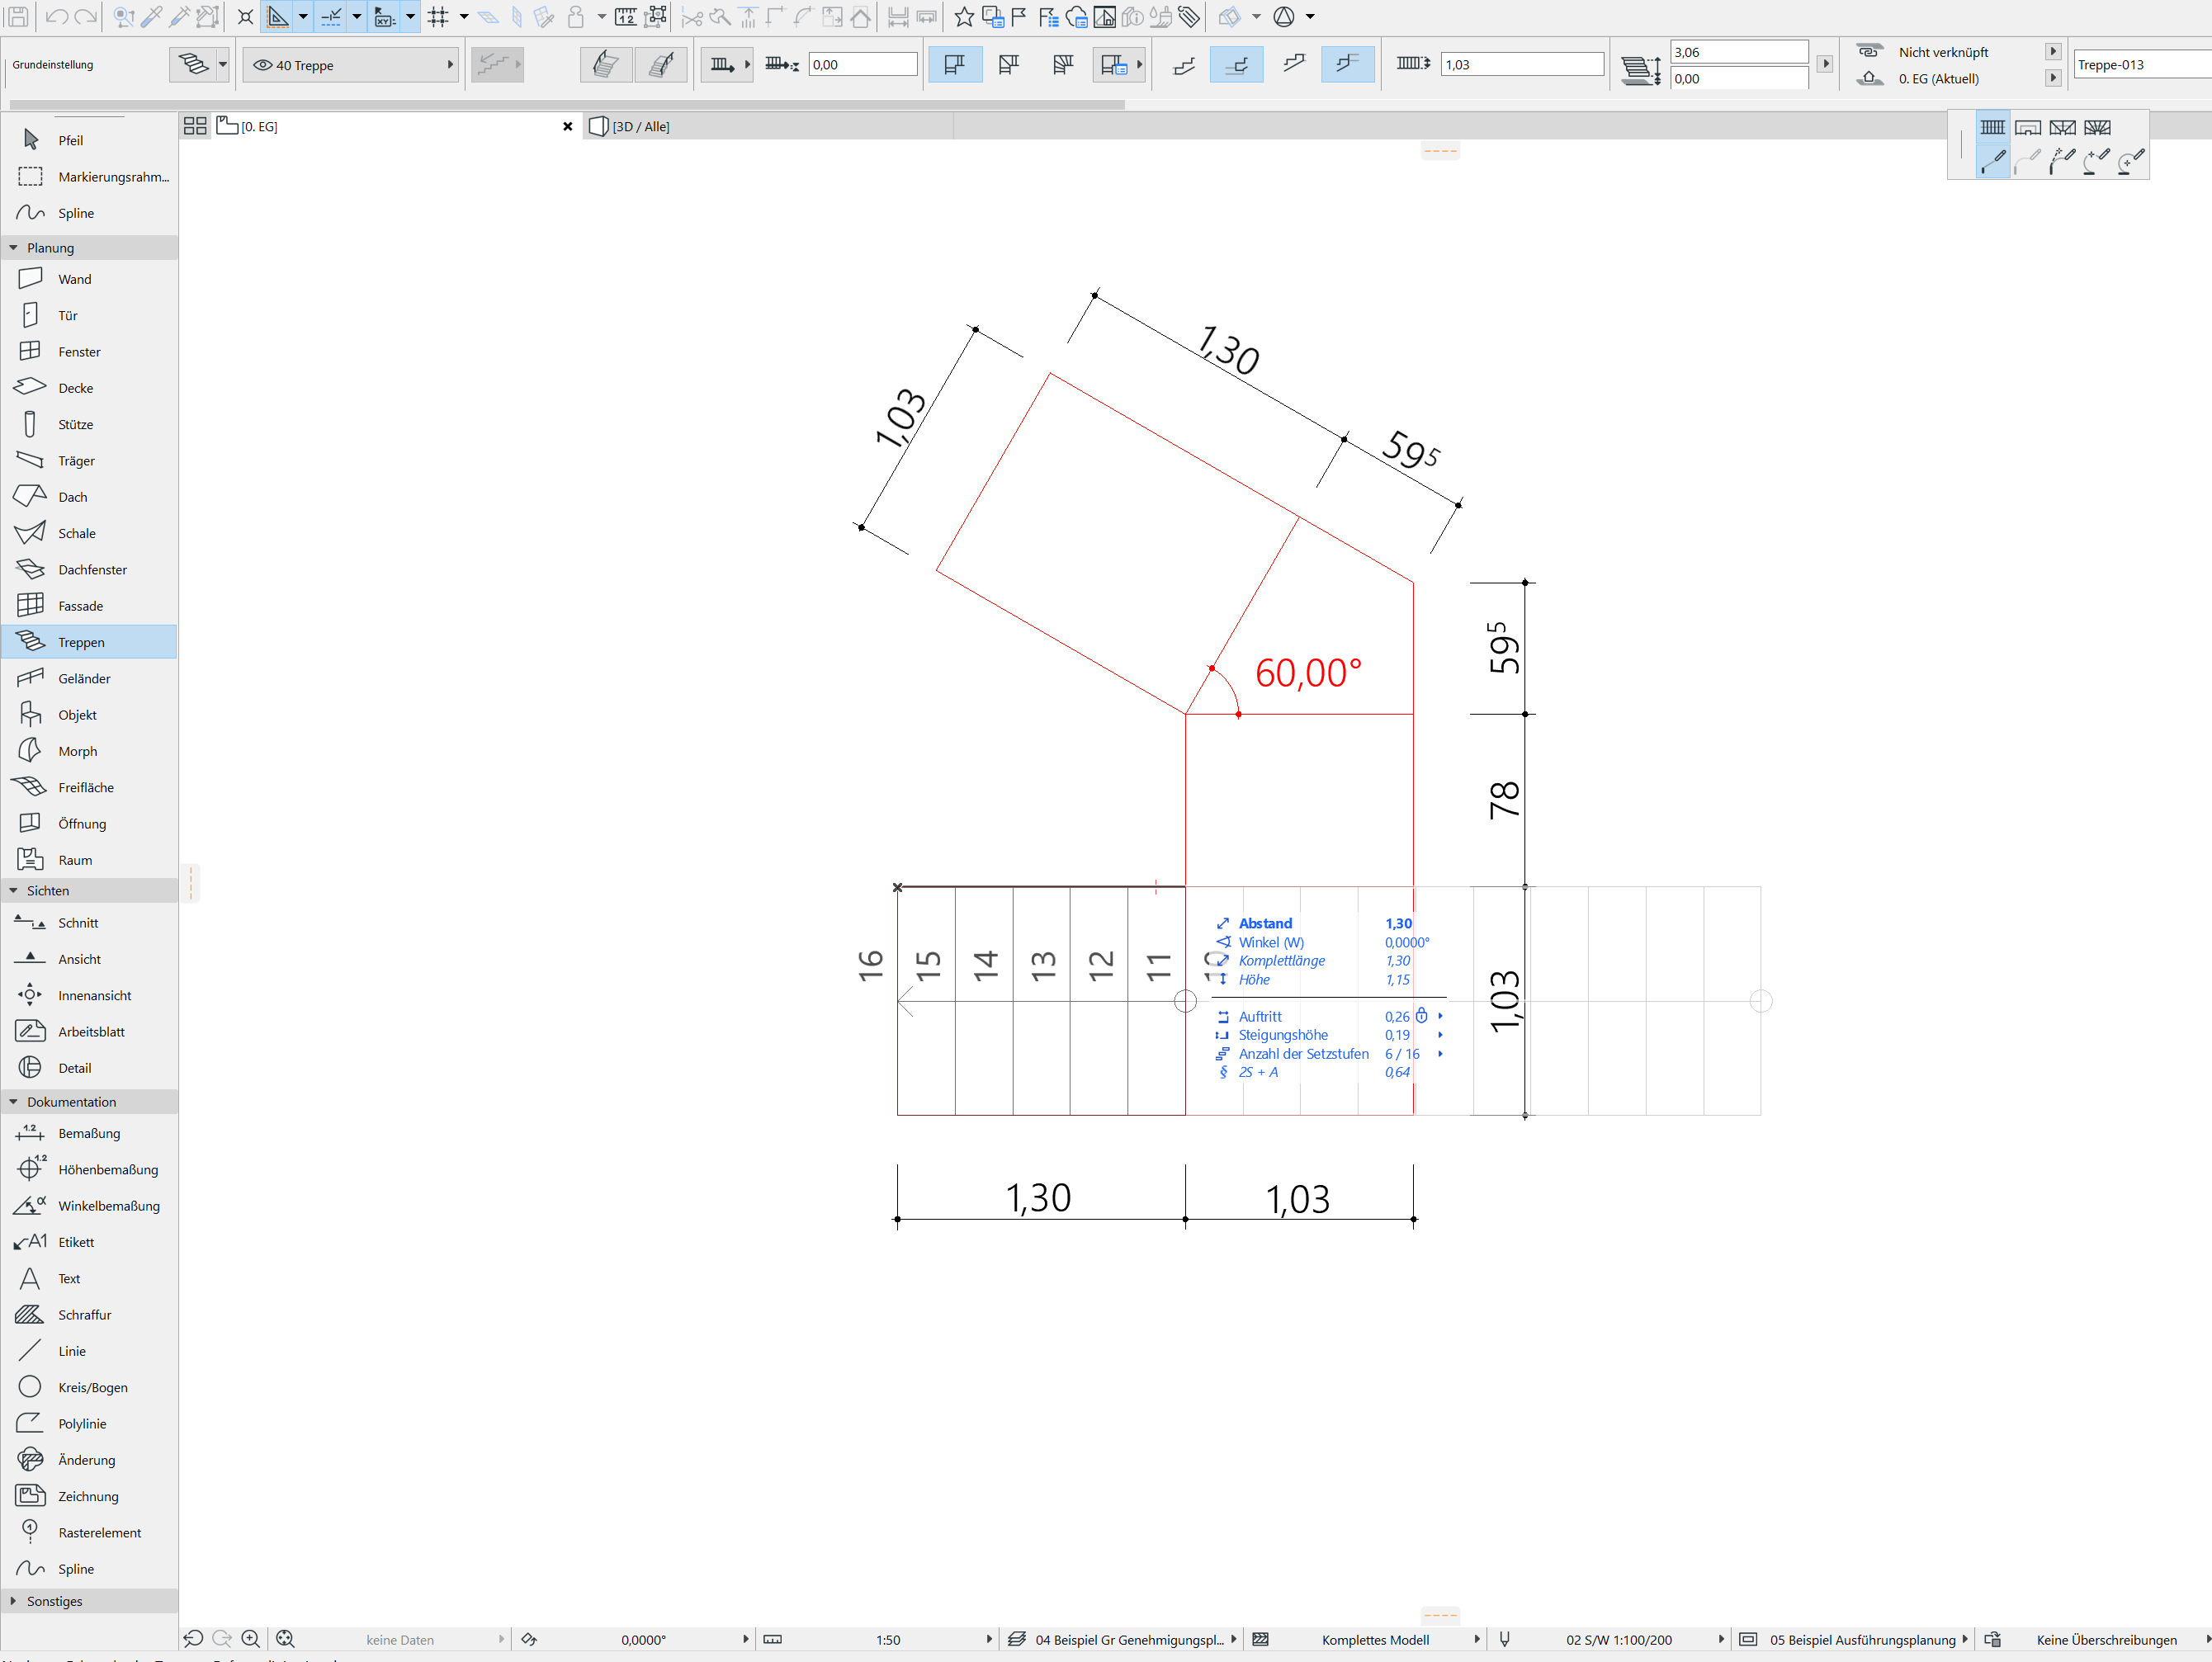The image size is (2212, 1662).
Task: Select the Dachfenster tool
Action: pyautogui.click(x=92, y=569)
